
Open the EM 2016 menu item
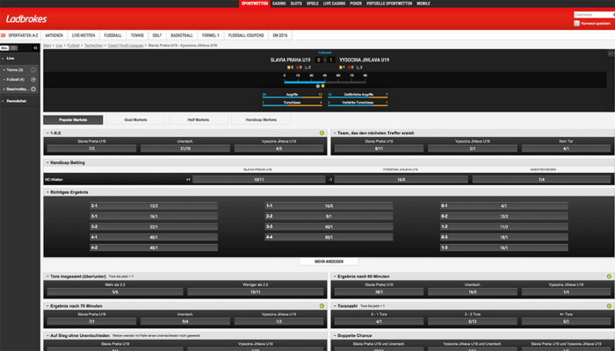click(280, 35)
